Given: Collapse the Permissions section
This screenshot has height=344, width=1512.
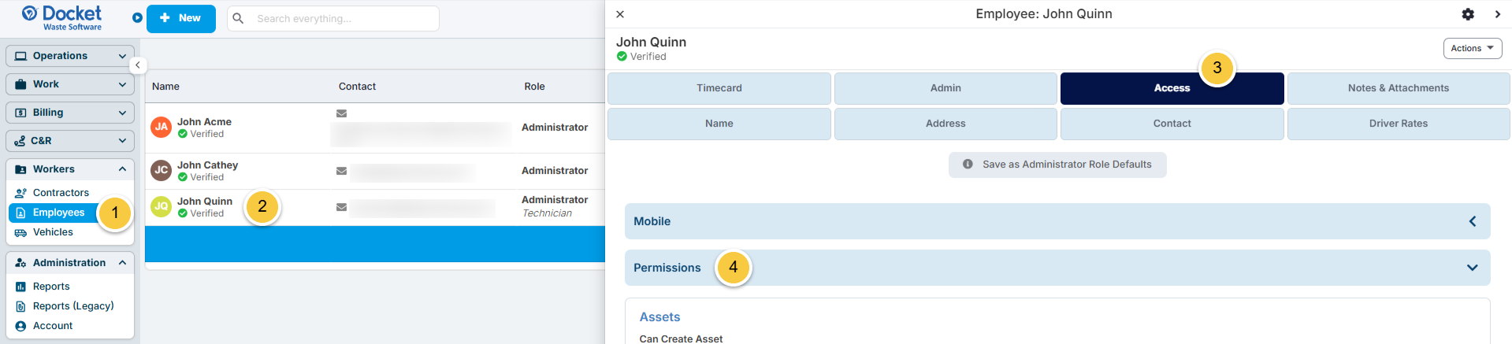Looking at the screenshot, I should point(1057,268).
